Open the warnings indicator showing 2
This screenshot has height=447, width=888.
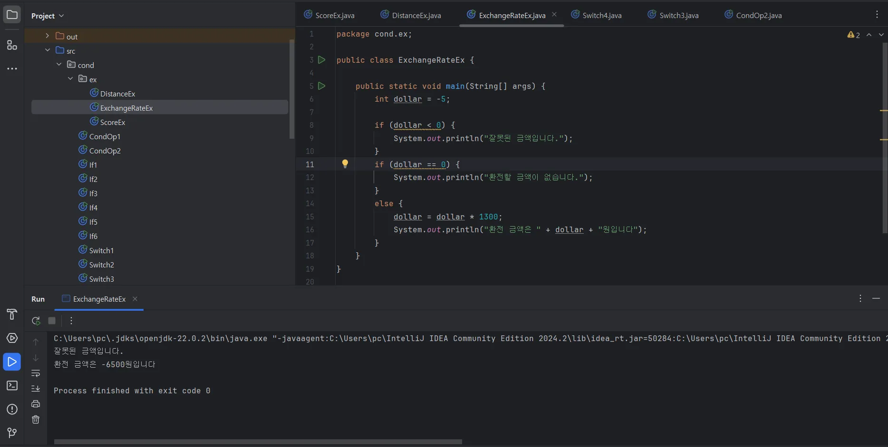(854, 35)
